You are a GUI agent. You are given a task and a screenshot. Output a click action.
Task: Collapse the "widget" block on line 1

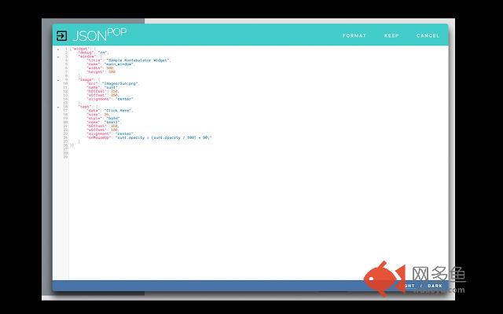pos(58,49)
